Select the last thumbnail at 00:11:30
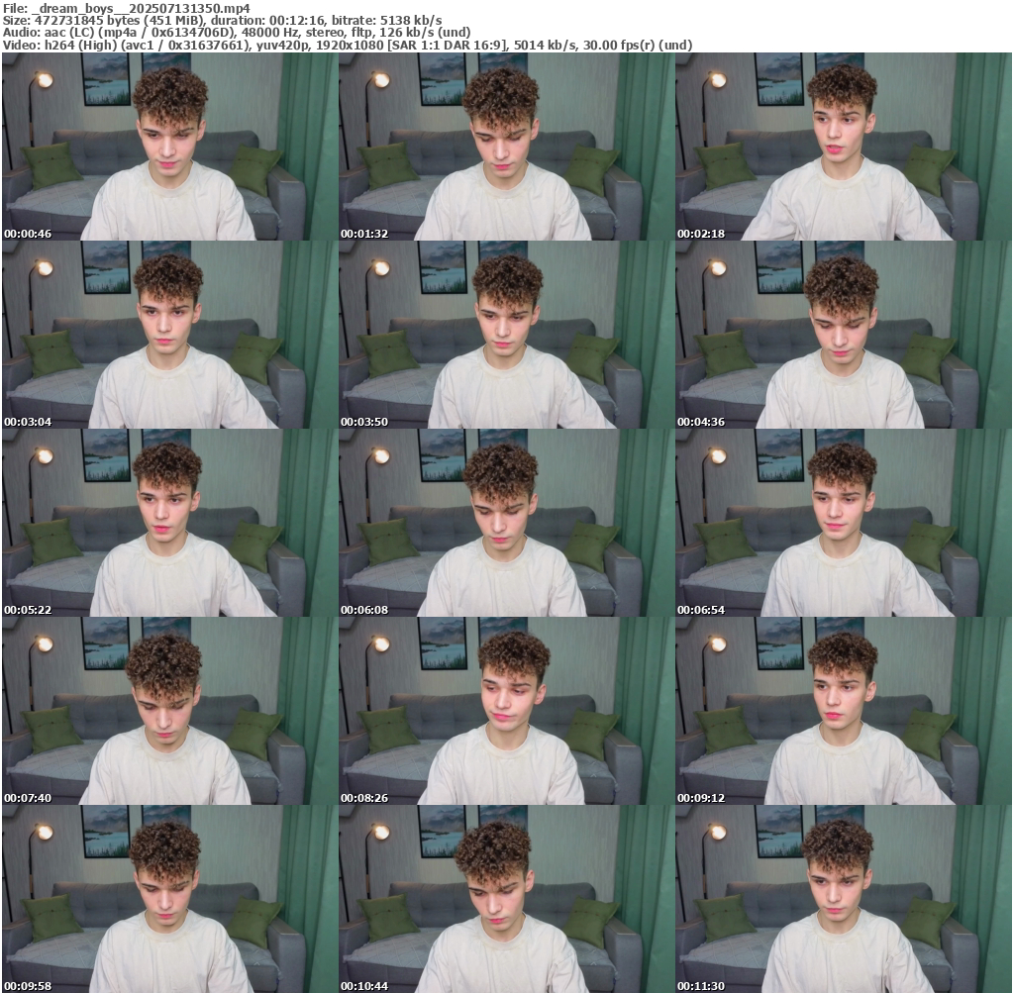Viewport: 1014px width, 993px height. coord(843,899)
